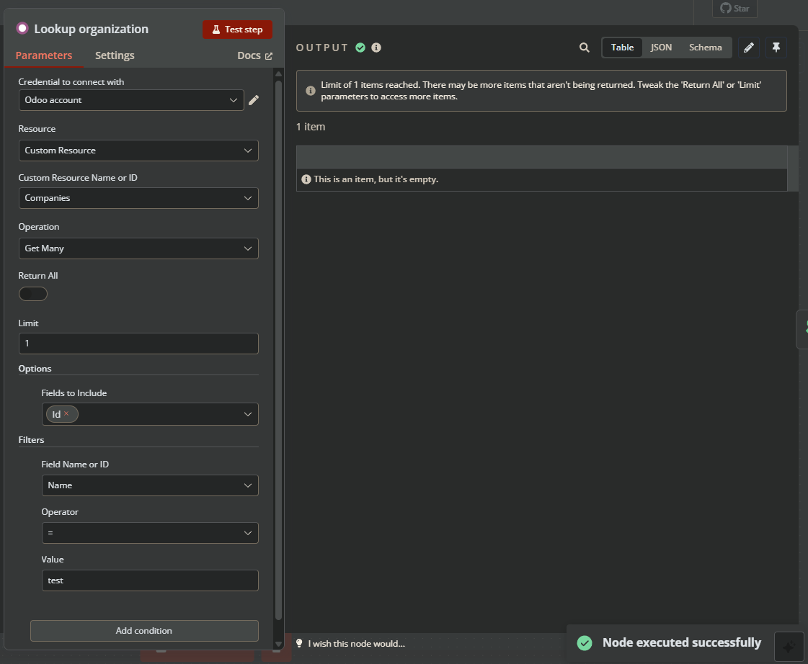
Task: Click the Lookup organization node title
Action: pyautogui.click(x=92, y=29)
